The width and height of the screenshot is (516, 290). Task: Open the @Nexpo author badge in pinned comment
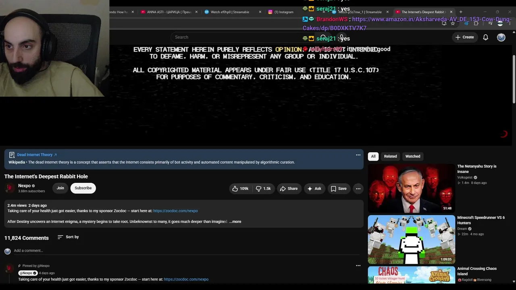click(x=28, y=273)
